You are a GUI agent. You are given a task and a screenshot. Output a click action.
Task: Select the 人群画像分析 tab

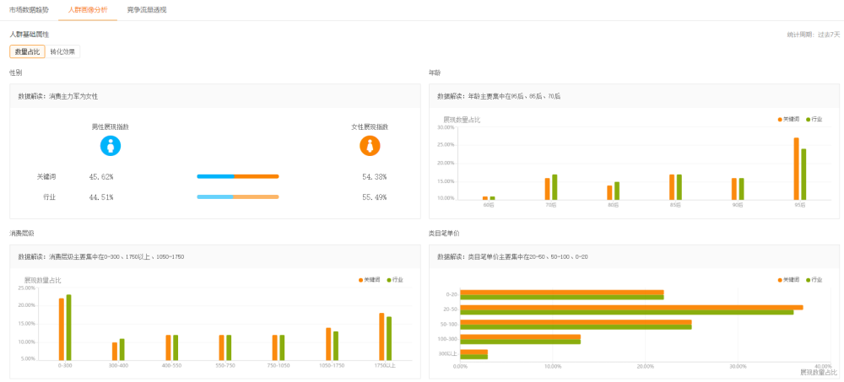88,9
